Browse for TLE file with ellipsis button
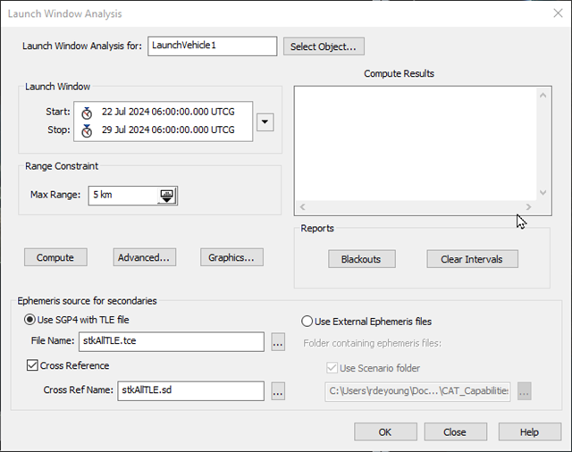The height and width of the screenshot is (452, 572). [278, 342]
